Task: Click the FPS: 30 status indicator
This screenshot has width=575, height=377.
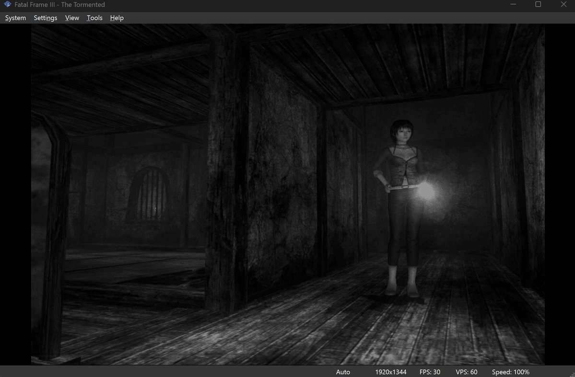Action: point(430,372)
